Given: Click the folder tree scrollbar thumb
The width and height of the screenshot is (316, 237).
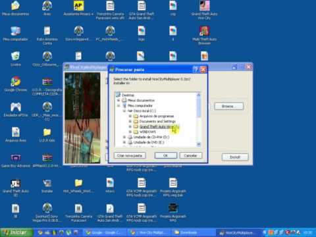Looking at the screenshot, I should (x=199, y=107).
